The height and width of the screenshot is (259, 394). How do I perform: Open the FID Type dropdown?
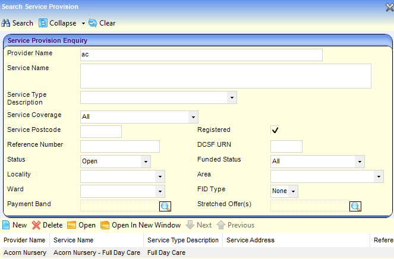coord(293,191)
